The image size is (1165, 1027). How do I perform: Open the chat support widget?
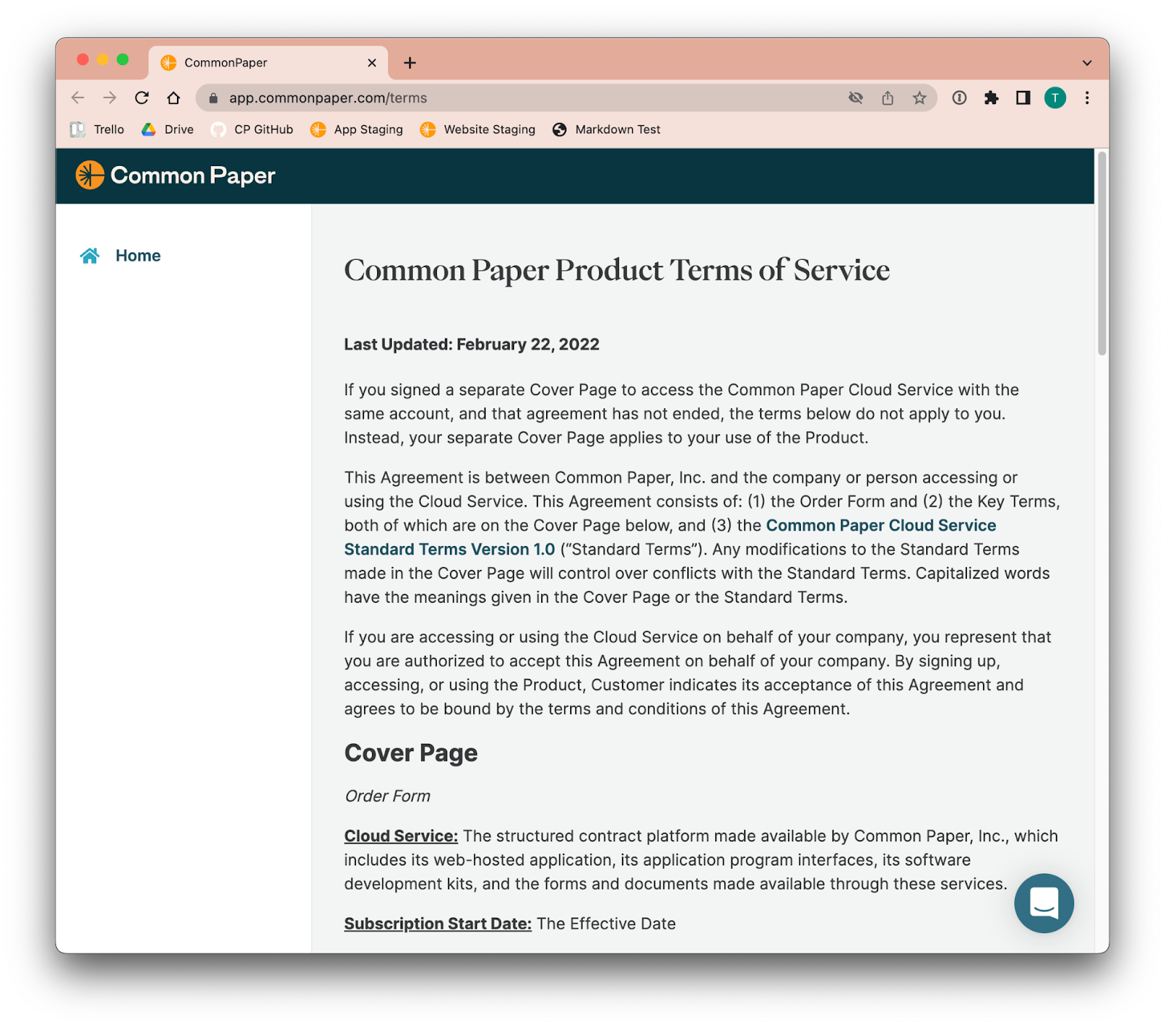tap(1043, 903)
